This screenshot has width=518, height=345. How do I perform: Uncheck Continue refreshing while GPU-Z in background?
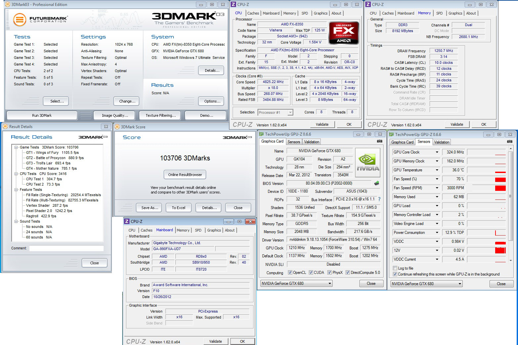point(395,274)
